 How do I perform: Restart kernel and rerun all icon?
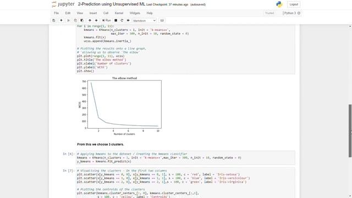pos(128,20)
